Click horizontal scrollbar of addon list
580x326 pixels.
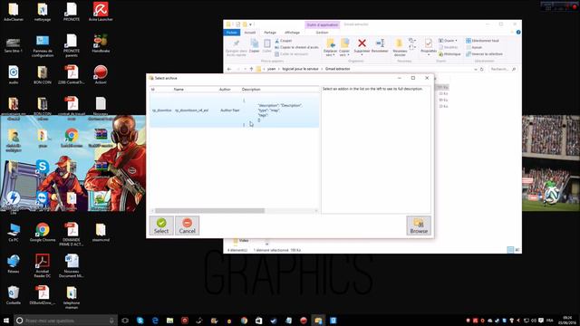point(209,211)
